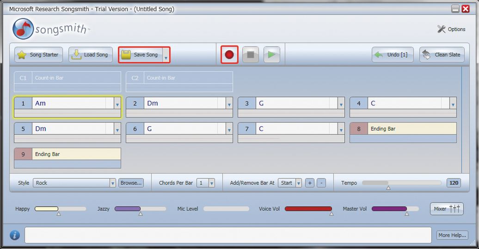Click Load Song
The width and height of the screenshot is (479, 249).
pos(91,55)
